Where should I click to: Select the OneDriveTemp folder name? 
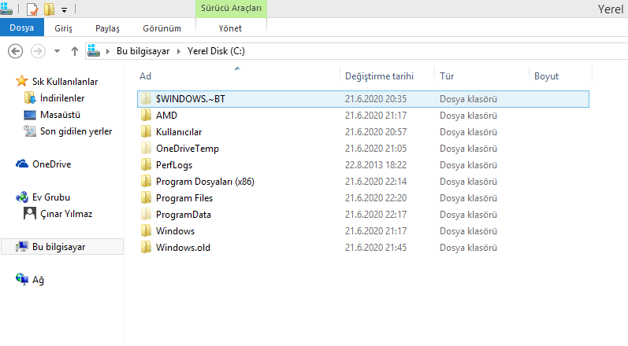click(x=188, y=149)
